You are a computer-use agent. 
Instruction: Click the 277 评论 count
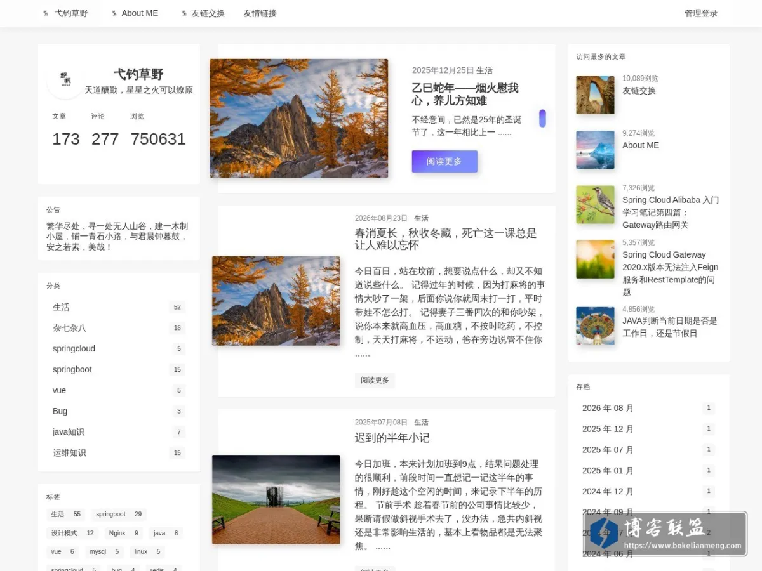tap(105, 139)
